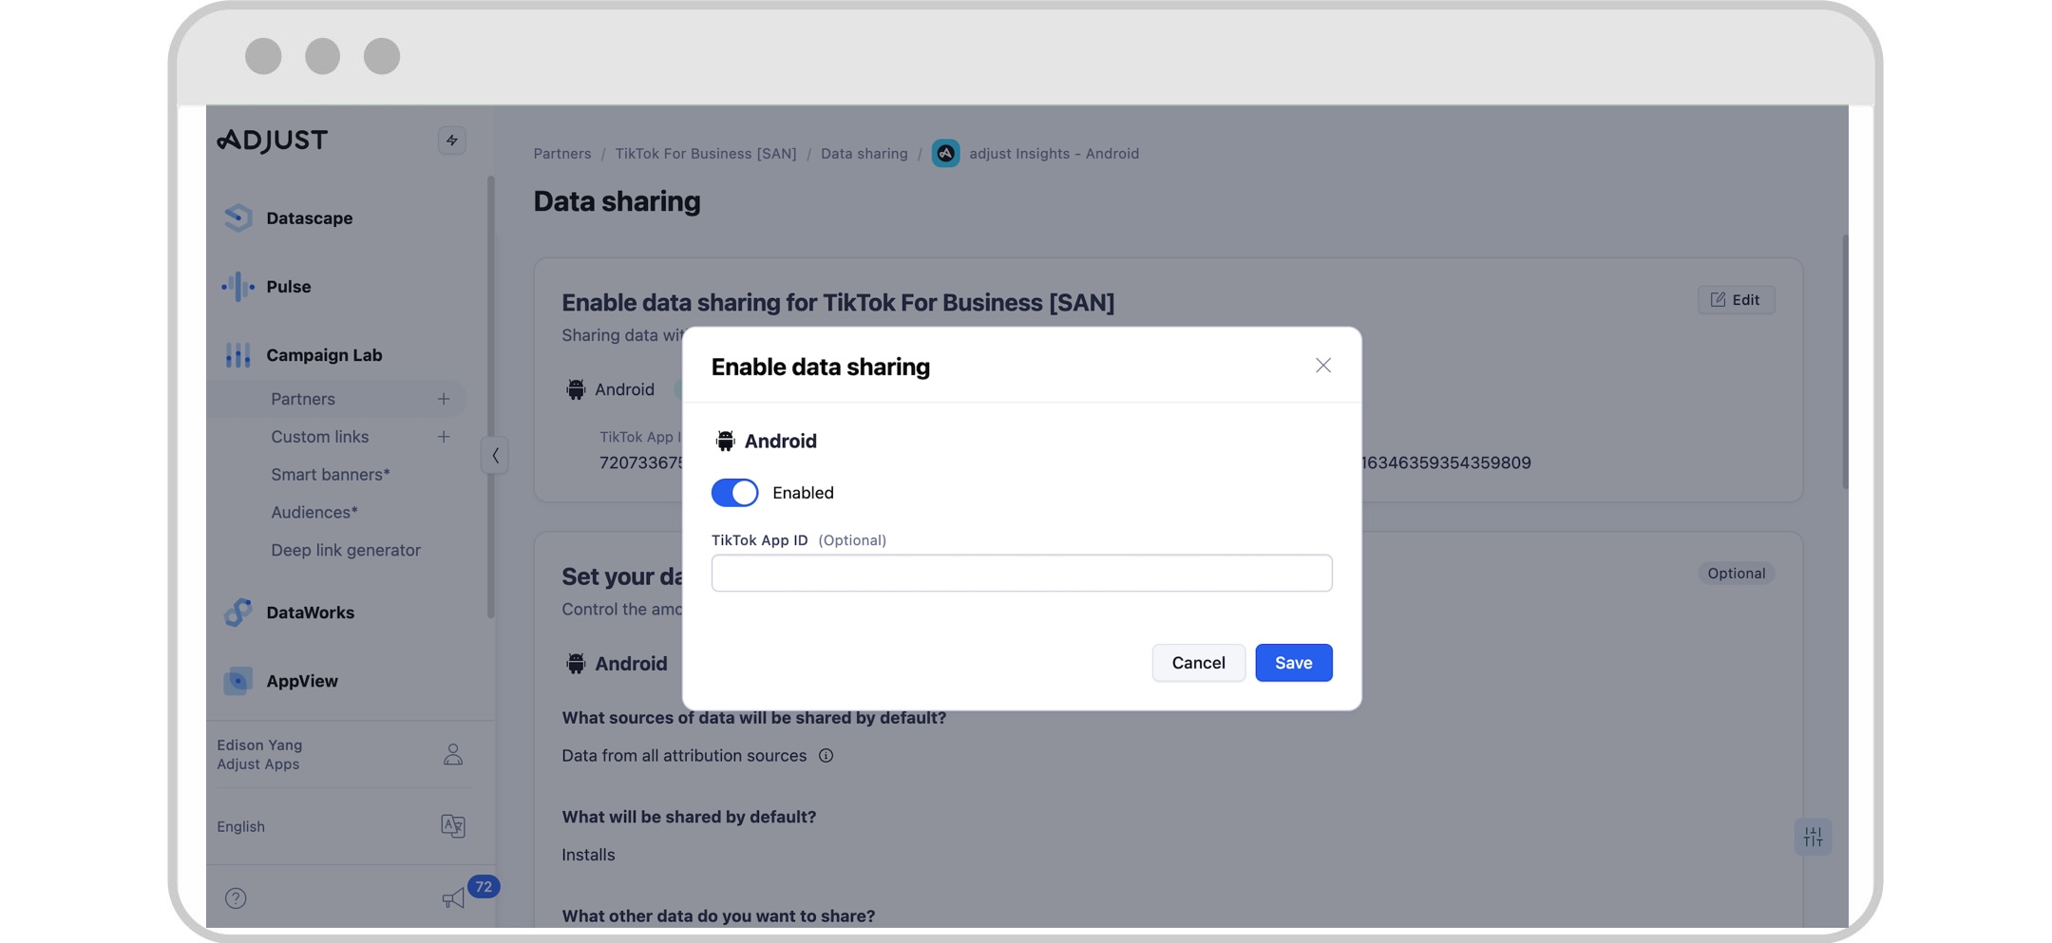Open announcements megaphone with 72 badge
The height and width of the screenshot is (943, 2052).
pos(454,898)
